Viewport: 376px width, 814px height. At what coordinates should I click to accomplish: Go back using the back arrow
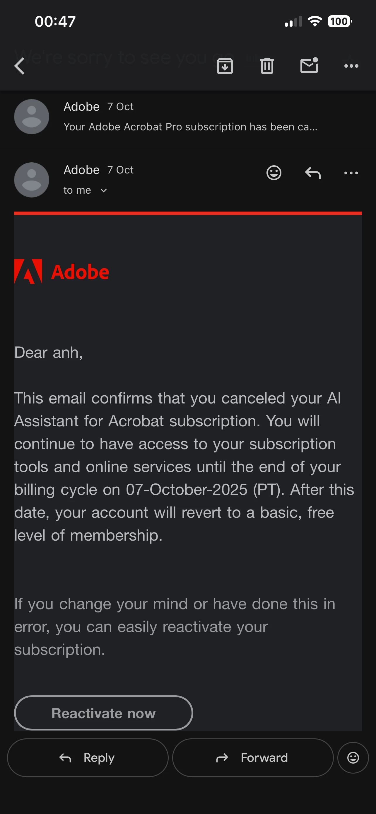pyautogui.click(x=20, y=66)
